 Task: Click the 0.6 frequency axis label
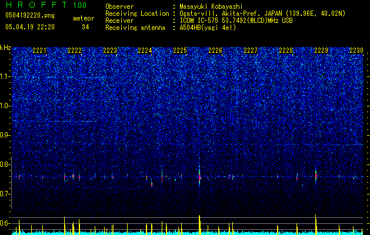(5, 223)
